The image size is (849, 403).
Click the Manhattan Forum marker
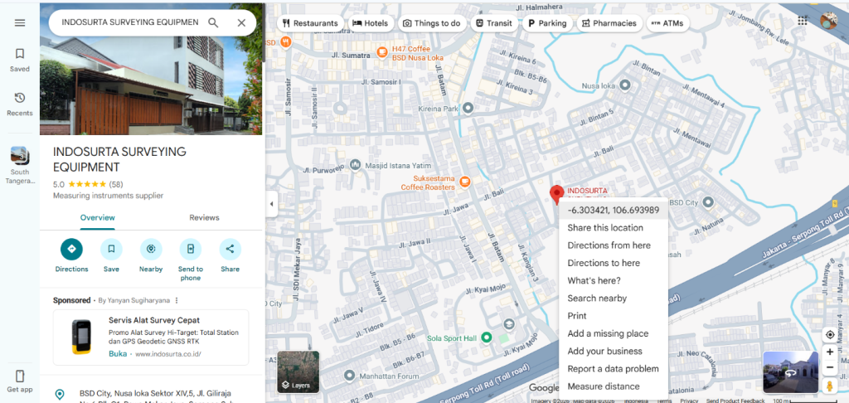[x=349, y=375]
